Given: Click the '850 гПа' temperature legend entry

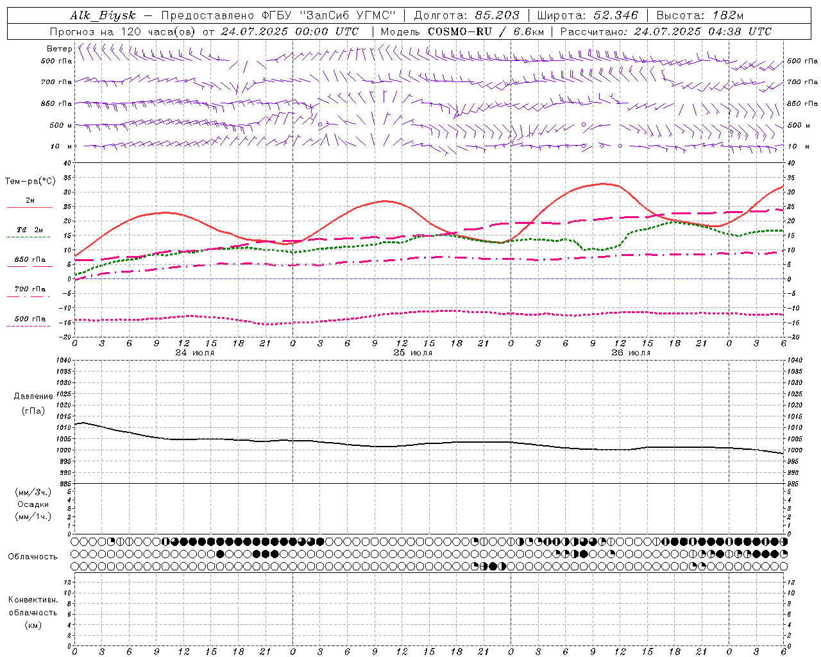Looking at the screenshot, I should coord(30,260).
